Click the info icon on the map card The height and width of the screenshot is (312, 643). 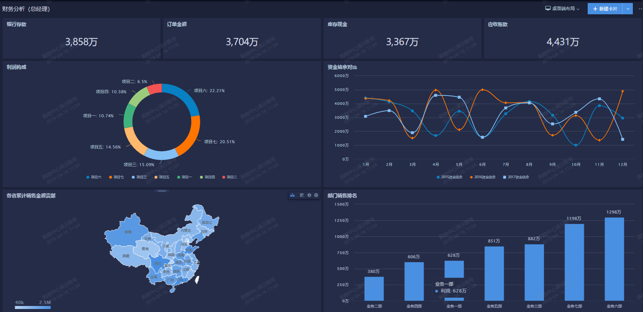coord(309,195)
